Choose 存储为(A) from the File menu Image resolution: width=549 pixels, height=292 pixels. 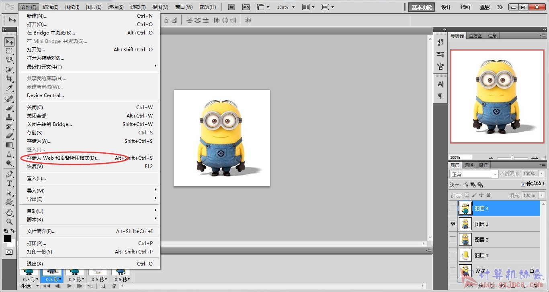[90, 141]
